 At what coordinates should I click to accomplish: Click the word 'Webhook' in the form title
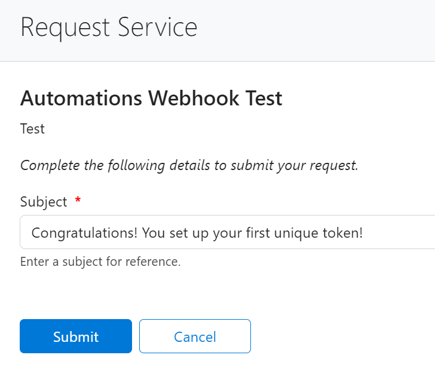click(194, 98)
